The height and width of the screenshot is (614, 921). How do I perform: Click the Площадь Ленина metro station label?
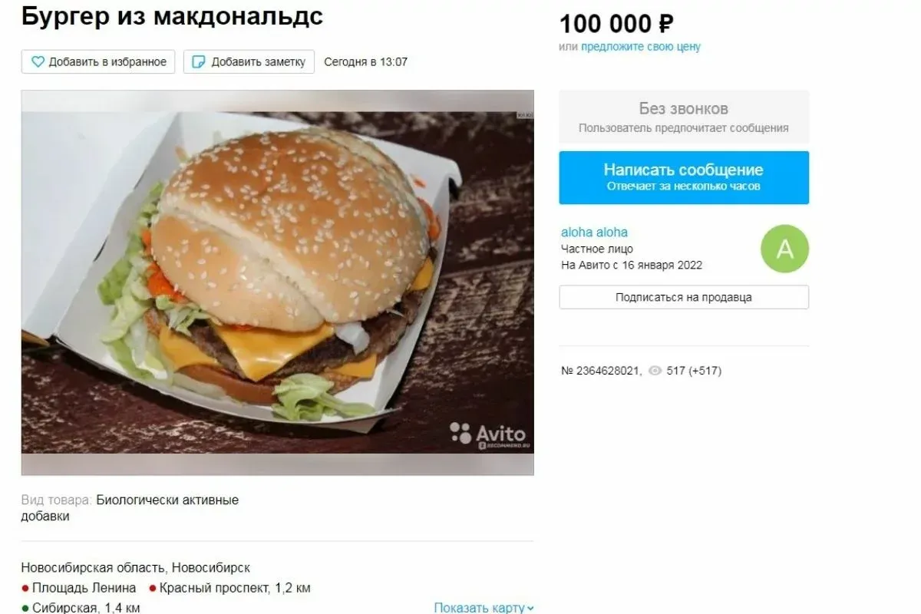pos(84,589)
